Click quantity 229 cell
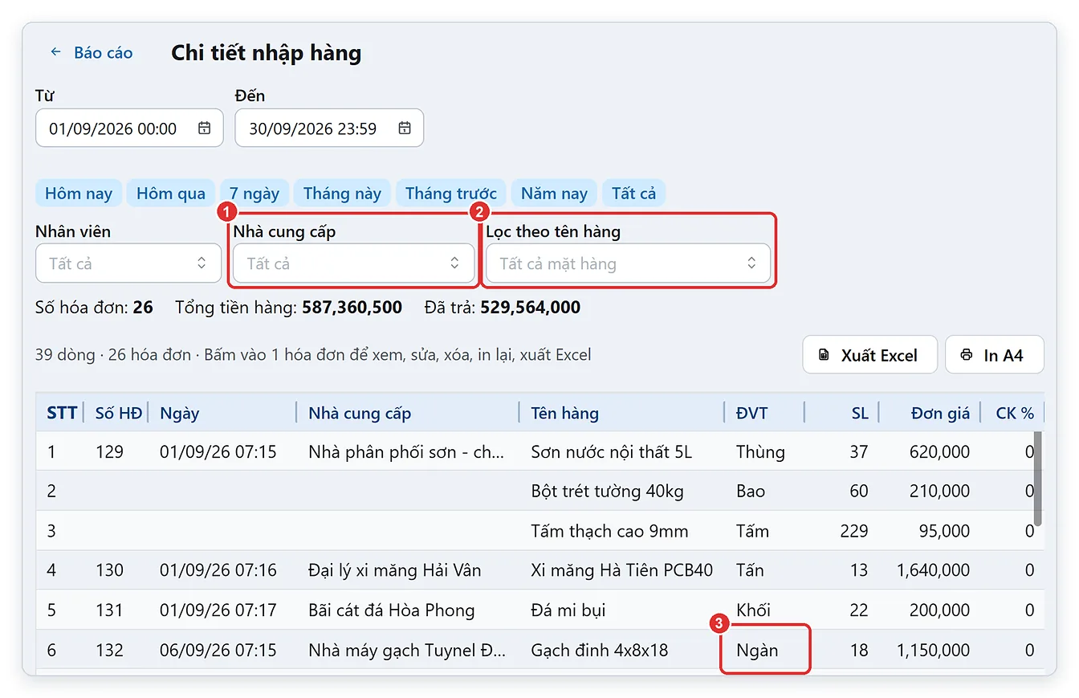 click(x=853, y=532)
